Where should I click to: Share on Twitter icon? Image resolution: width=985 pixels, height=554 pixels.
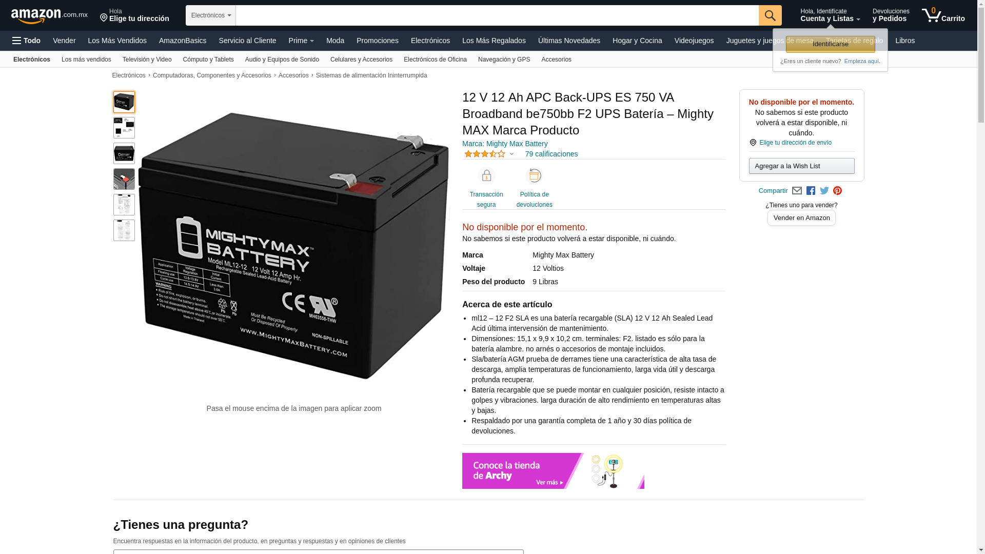(x=824, y=191)
